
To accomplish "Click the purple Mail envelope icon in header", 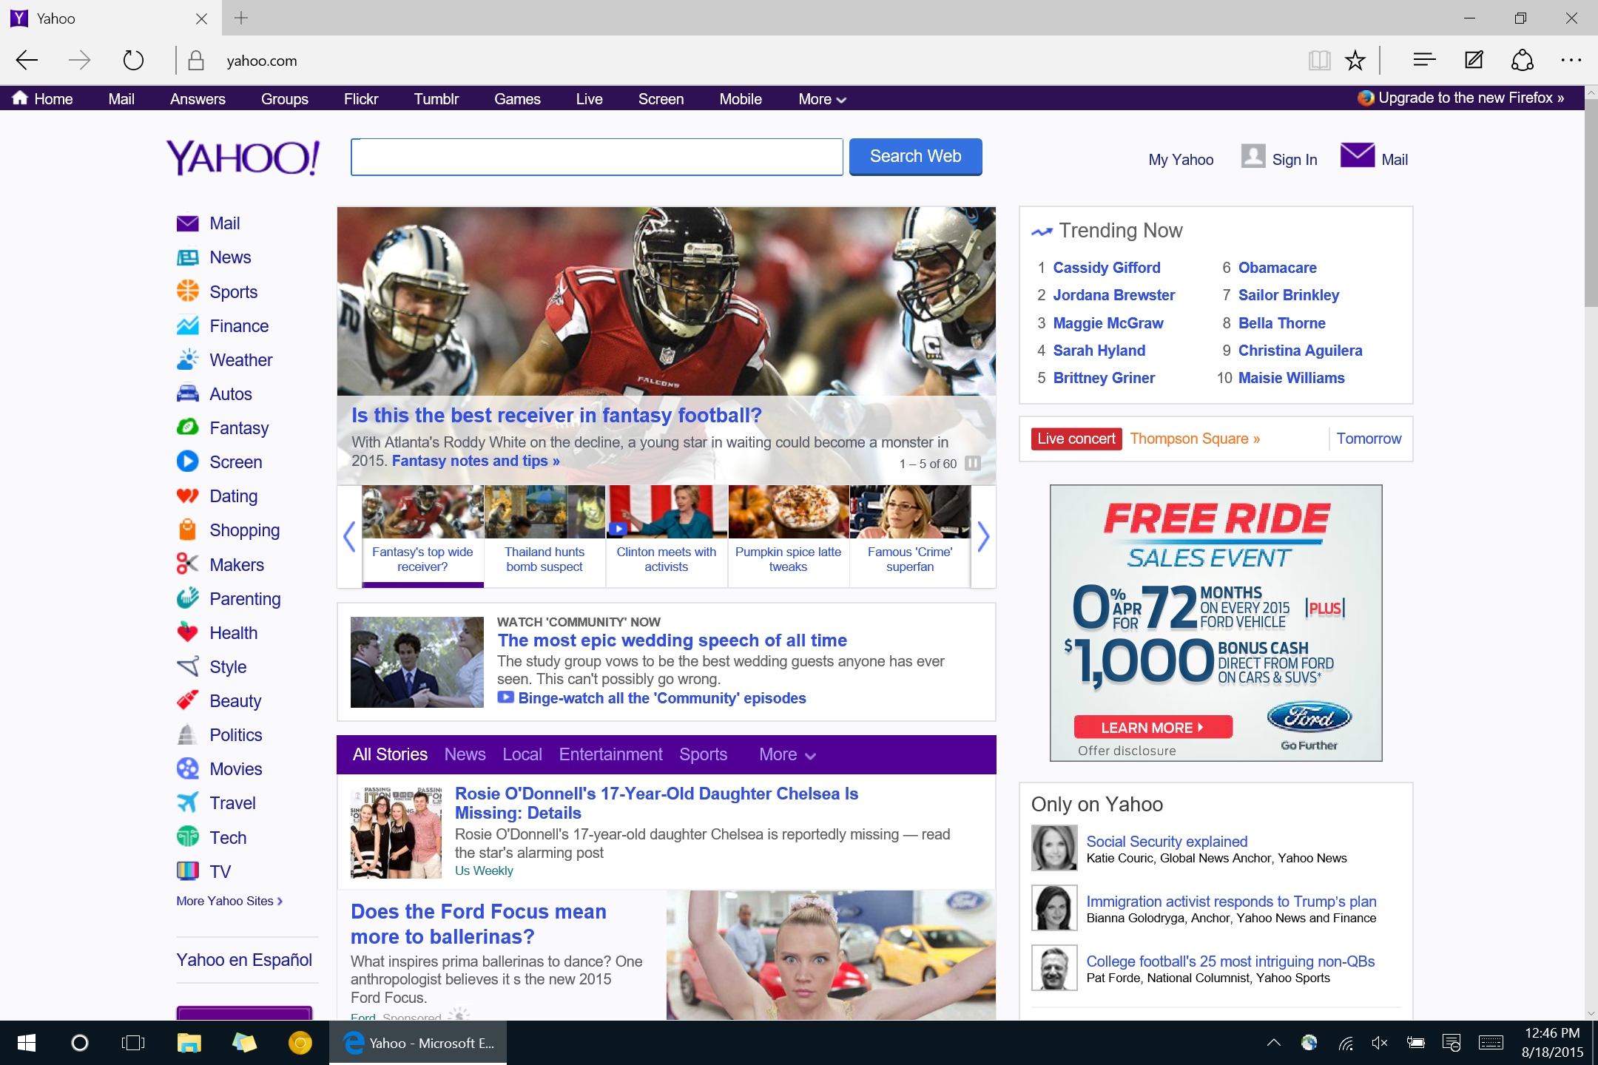I will 1357,156.
